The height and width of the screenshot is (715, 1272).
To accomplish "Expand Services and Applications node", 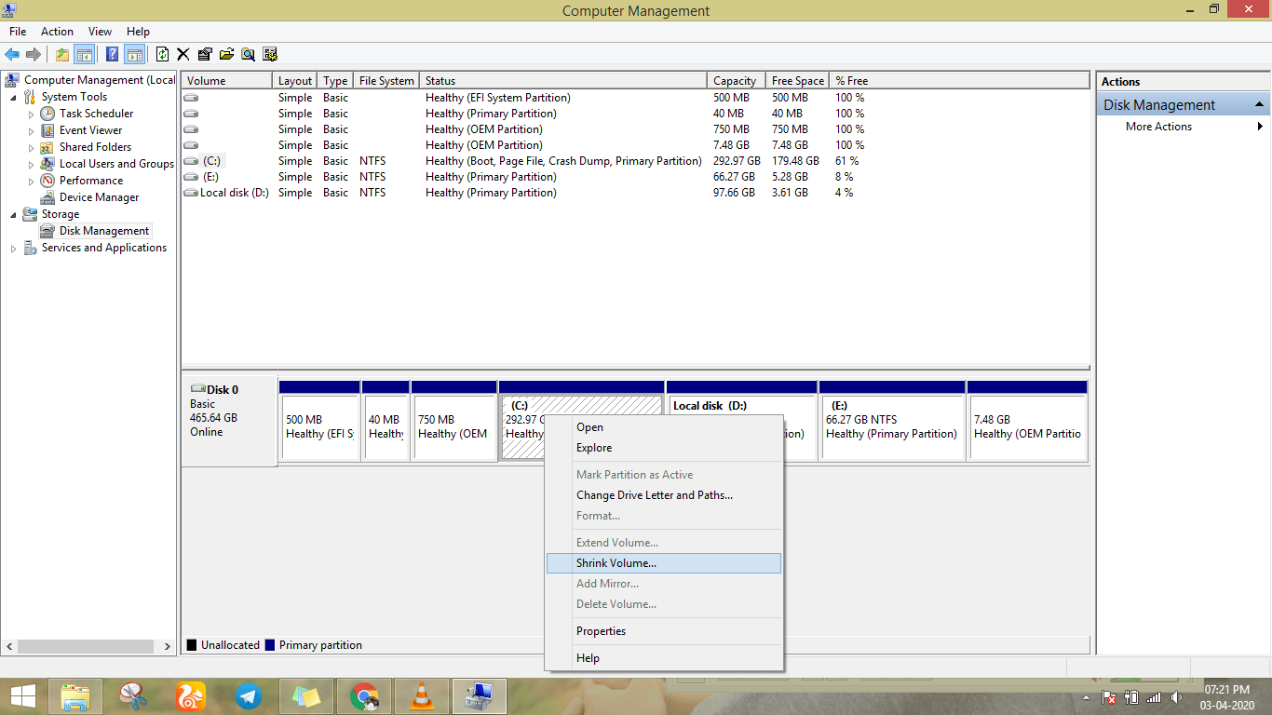I will coord(13,249).
